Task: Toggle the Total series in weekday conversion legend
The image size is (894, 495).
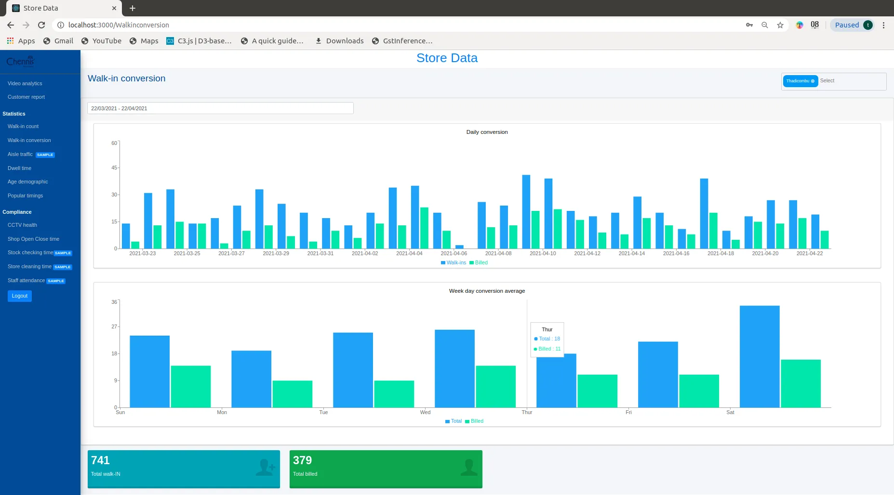Action: tap(453, 421)
